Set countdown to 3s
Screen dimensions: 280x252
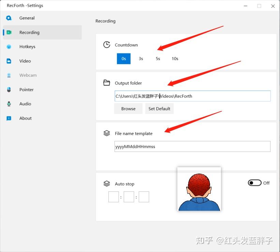point(141,59)
